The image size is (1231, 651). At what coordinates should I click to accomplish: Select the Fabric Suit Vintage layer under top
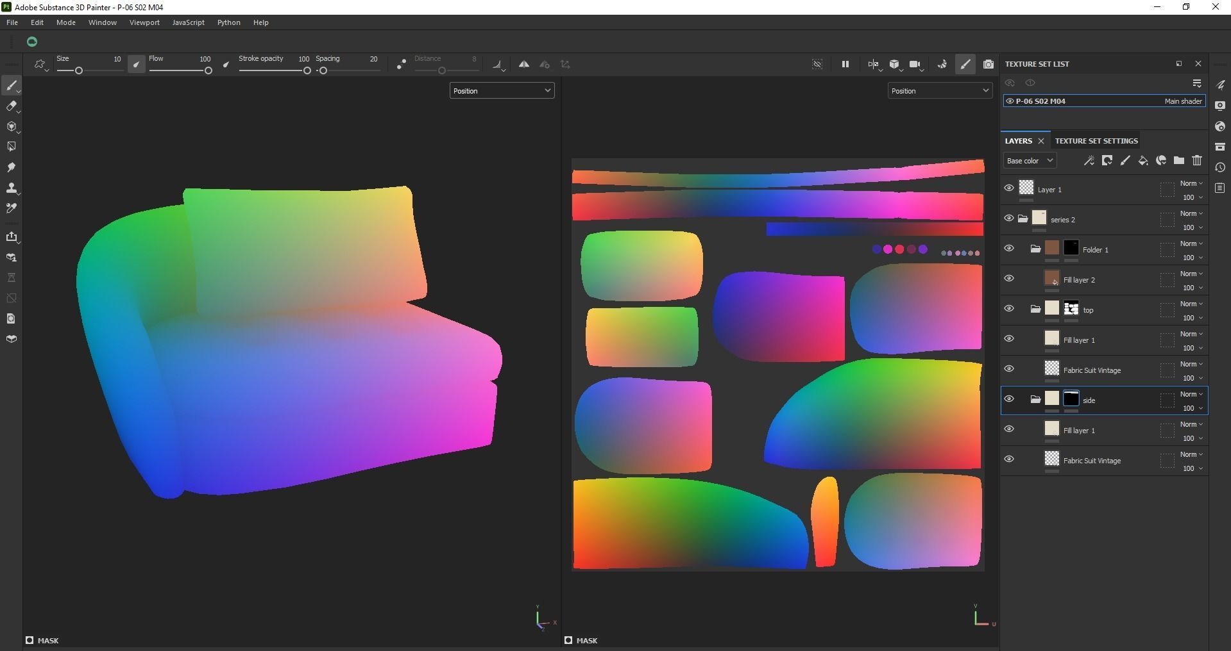coord(1105,370)
